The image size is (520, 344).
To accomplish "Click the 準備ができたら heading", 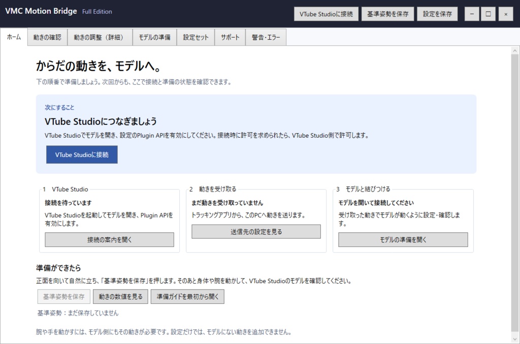I will point(58,268).
